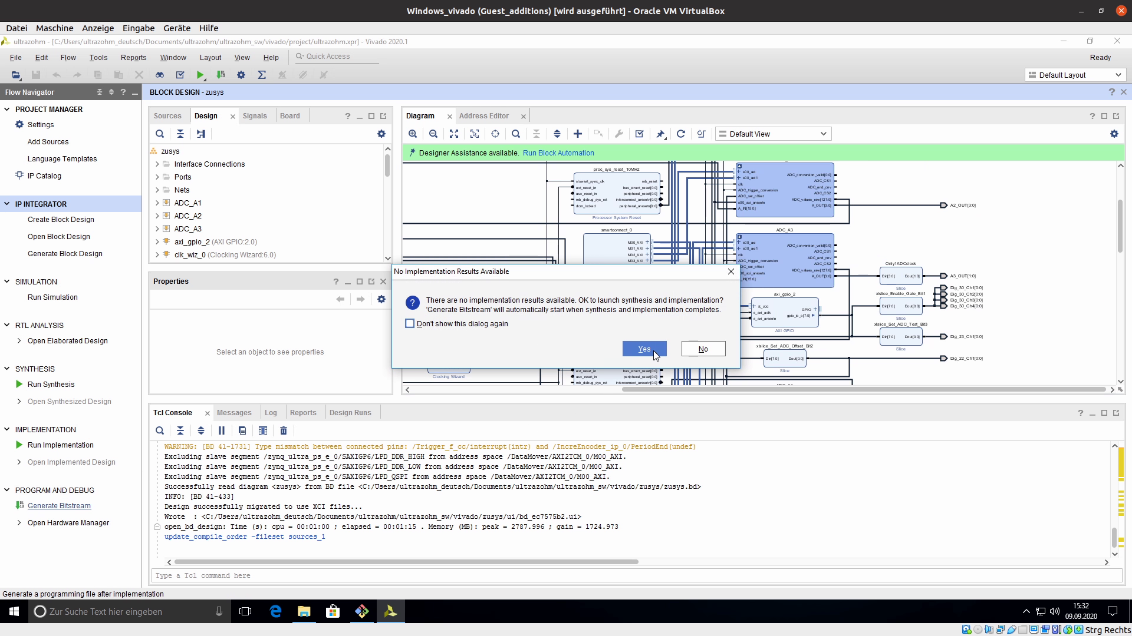Viewport: 1132px width, 636px height.
Task: Collapse the SYNTHESIS section in Flow Navigator
Action: point(7,369)
